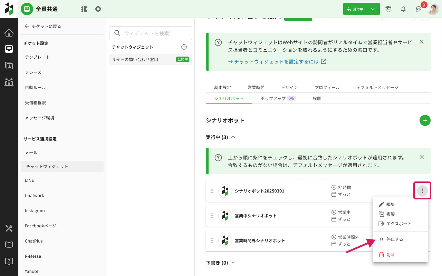Click the notification bell icon
This screenshot has width=442, height=276.
pos(403,9)
